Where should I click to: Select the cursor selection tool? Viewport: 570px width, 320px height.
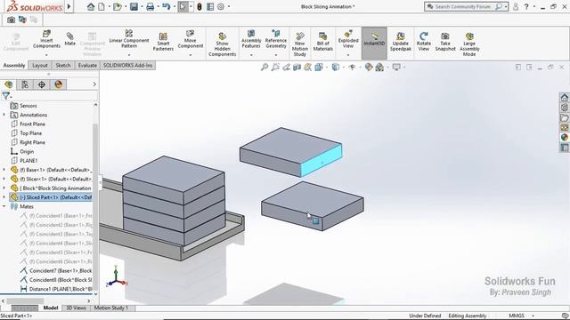(x=183, y=6)
